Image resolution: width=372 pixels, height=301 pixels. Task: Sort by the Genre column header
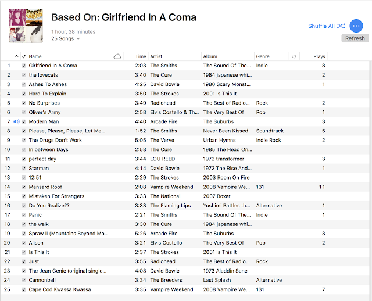[x=263, y=56]
